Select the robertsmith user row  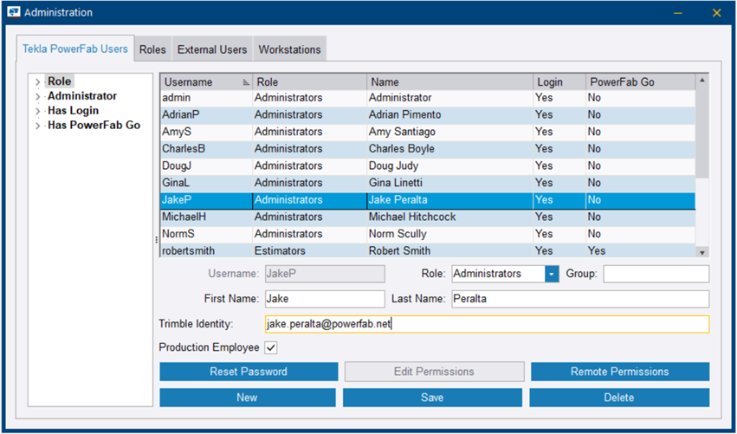[x=346, y=251]
